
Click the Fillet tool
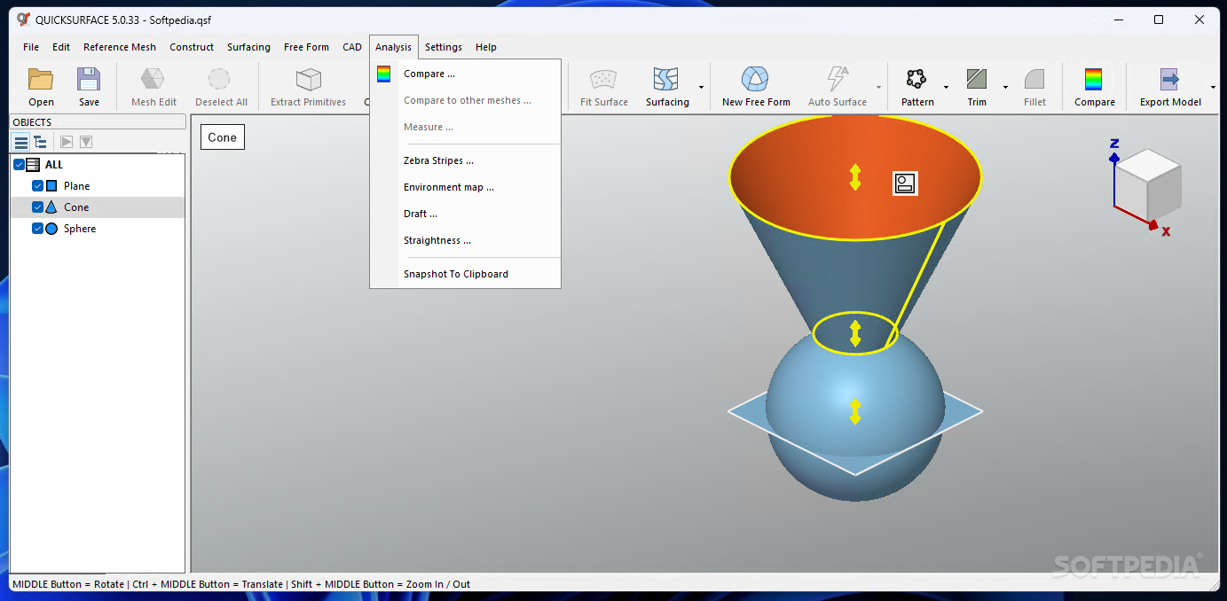point(1034,87)
